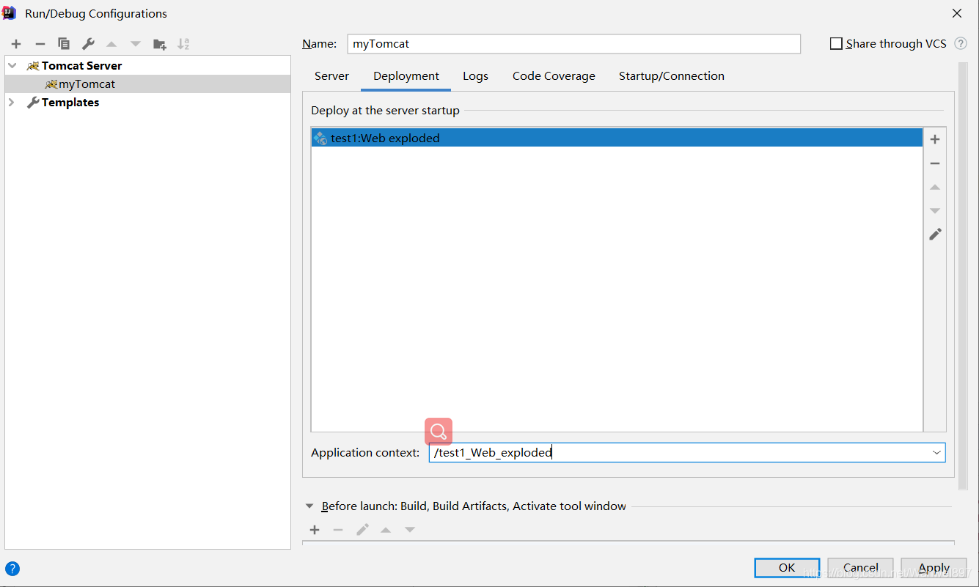The image size is (979, 587).
Task: Open edit defaults wrench icon in toolbar
Action: (x=88, y=44)
